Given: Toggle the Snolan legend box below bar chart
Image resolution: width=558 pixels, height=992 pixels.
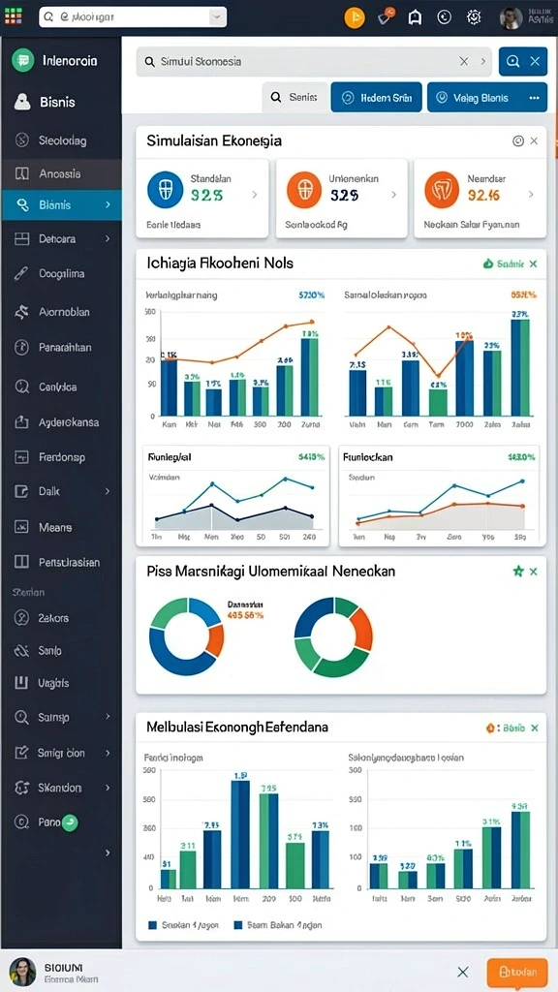Looking at the screenshot, I should pos(152,925).
